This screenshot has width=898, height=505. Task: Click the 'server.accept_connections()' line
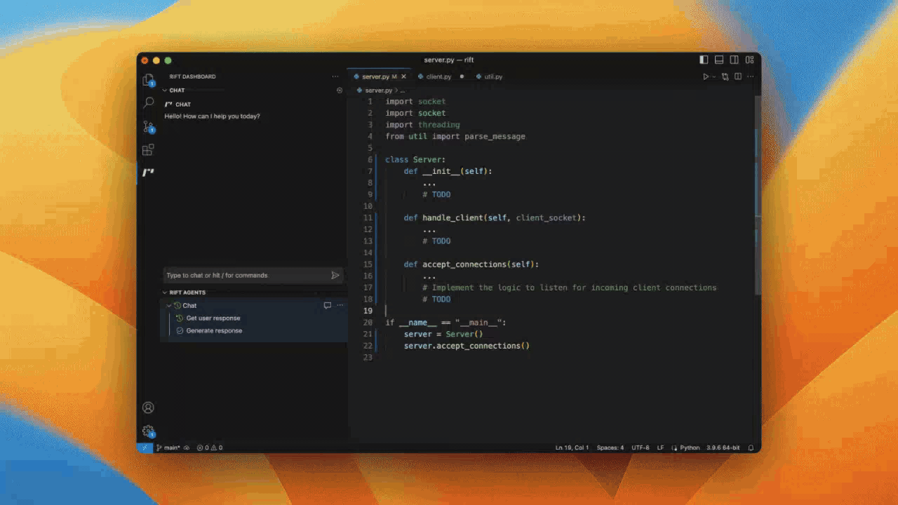[x=467, y=346]
